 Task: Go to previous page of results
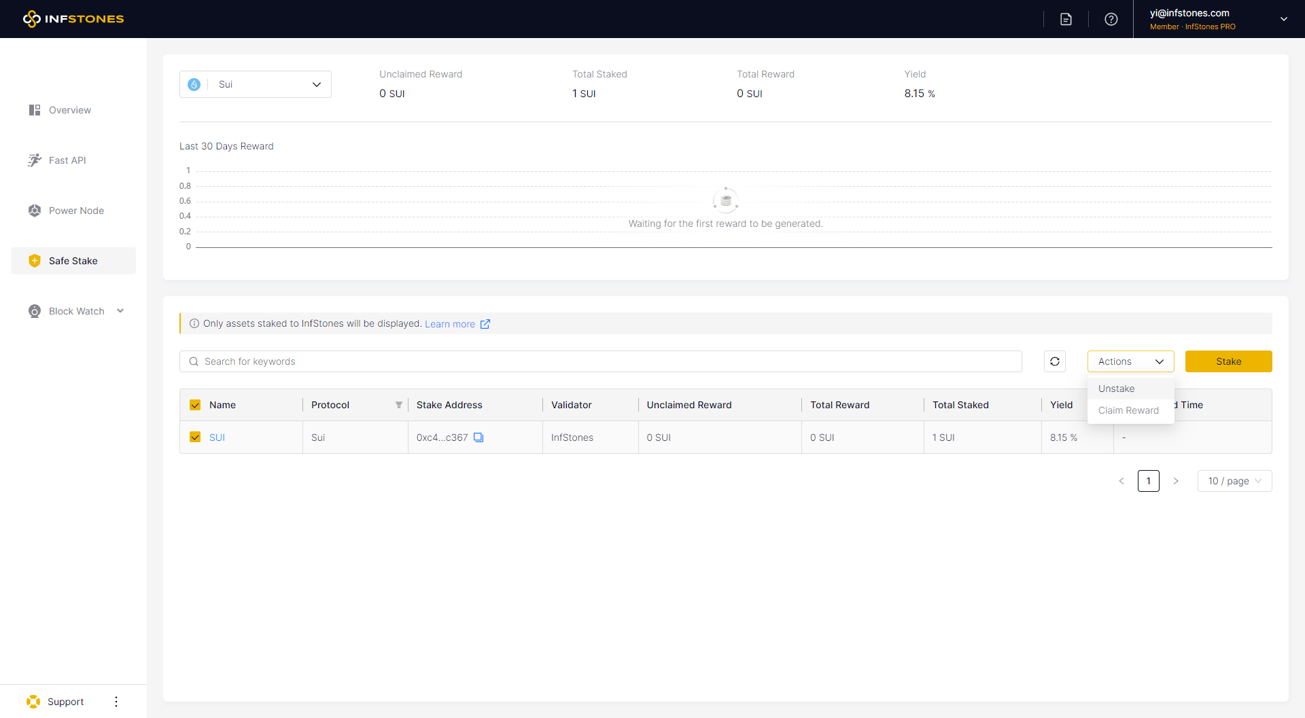click(x=1121, y=481)
